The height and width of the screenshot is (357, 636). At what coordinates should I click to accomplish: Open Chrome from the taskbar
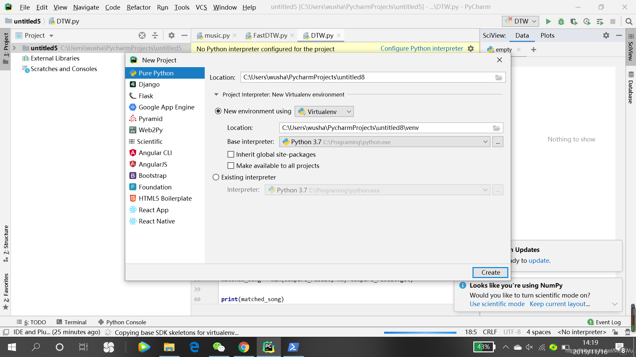(244, 347)
